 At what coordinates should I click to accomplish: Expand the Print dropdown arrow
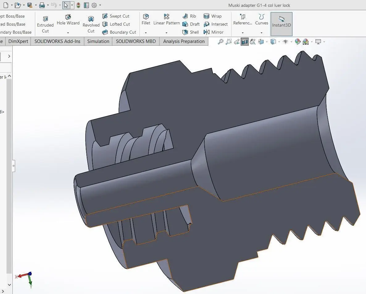click(x=48, y=5)
